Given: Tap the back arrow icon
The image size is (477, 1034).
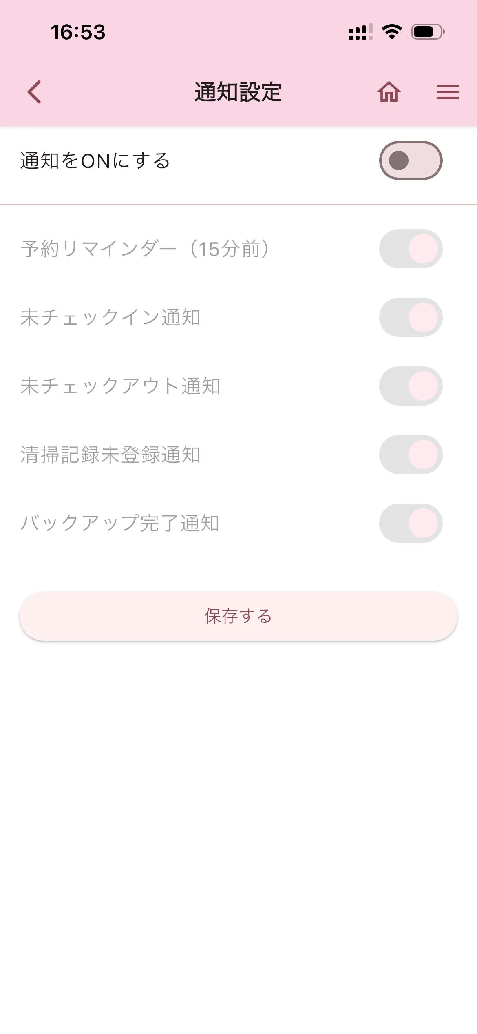Looking at the screenshot, I should [34, 92].
